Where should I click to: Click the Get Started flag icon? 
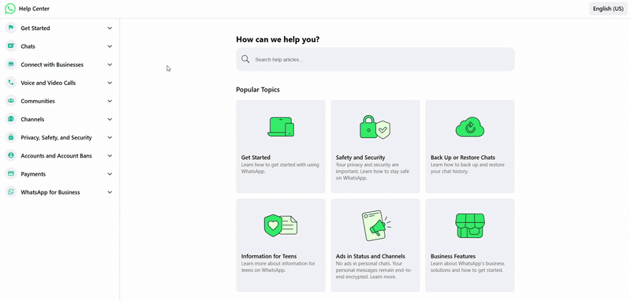click(11, 28)
